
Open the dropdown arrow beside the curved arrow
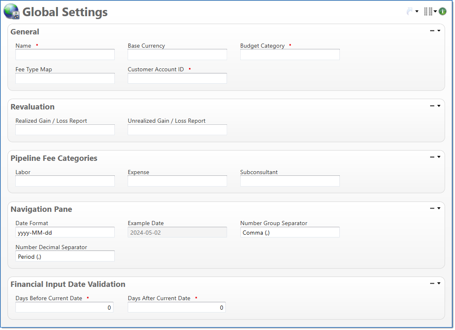tap(417, 12)
